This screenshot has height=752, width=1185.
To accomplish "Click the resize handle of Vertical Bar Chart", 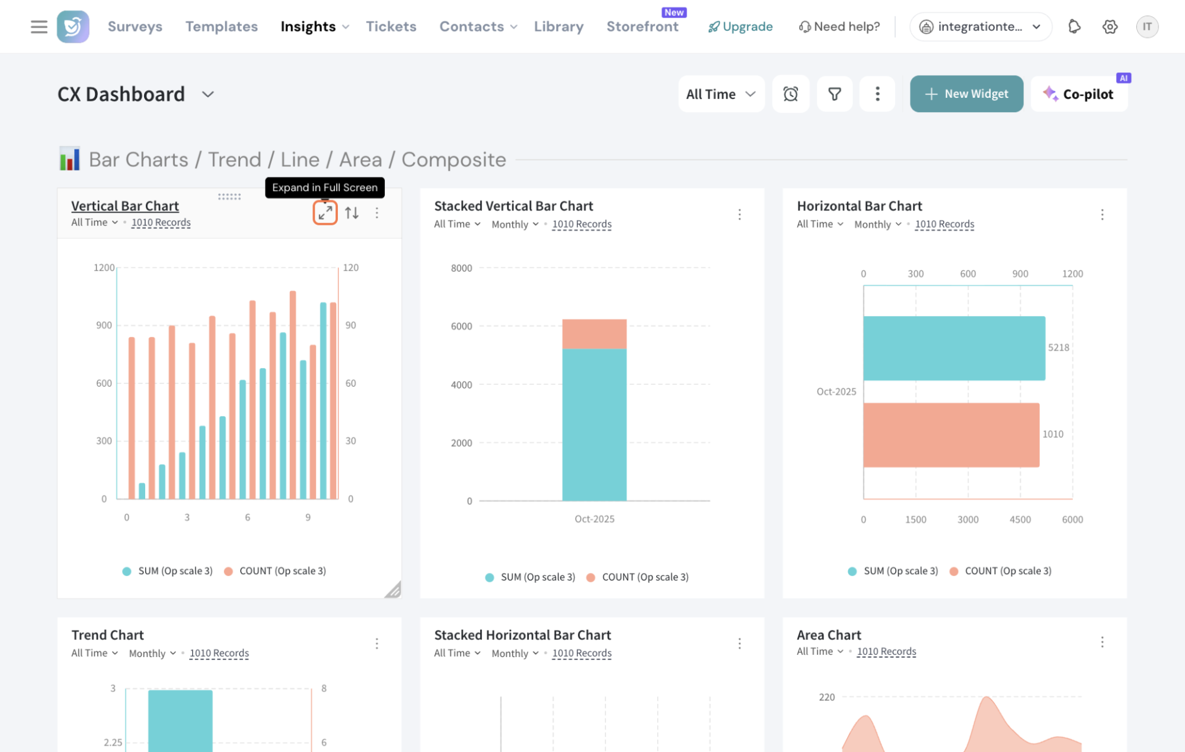I will point(394,590).
